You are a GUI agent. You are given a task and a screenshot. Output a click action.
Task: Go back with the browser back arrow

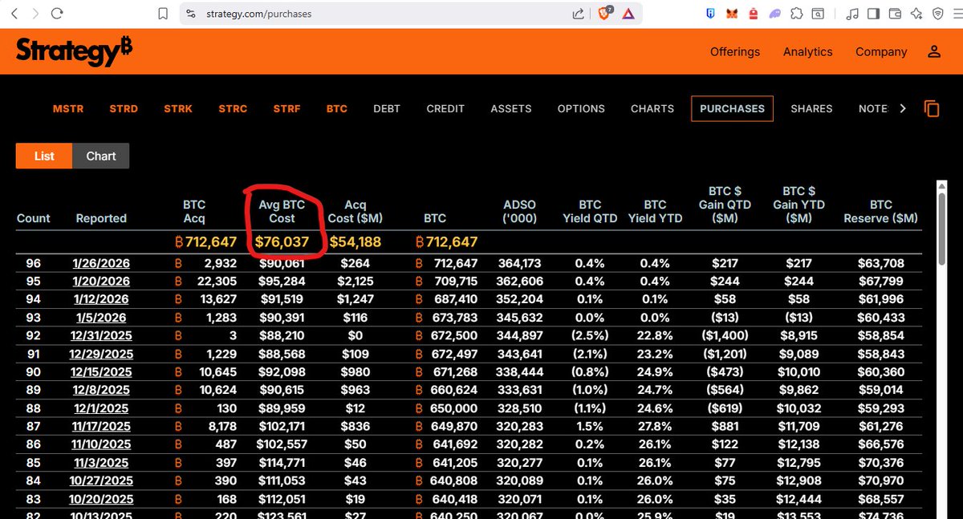15,14
